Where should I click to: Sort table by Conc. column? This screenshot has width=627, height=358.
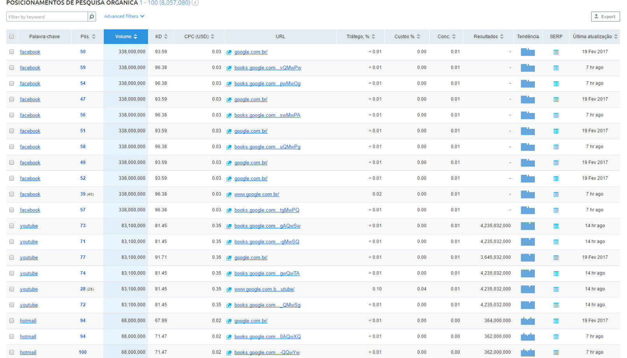pyautogui.click(x=447, y=37)
